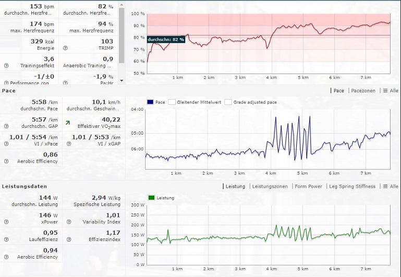This screenshot has height=277, width=401.
Task: Switch to the Pacezonen tab
Action: pos(363,91)
